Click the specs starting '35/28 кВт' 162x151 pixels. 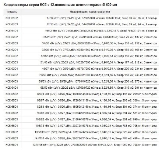100,37
